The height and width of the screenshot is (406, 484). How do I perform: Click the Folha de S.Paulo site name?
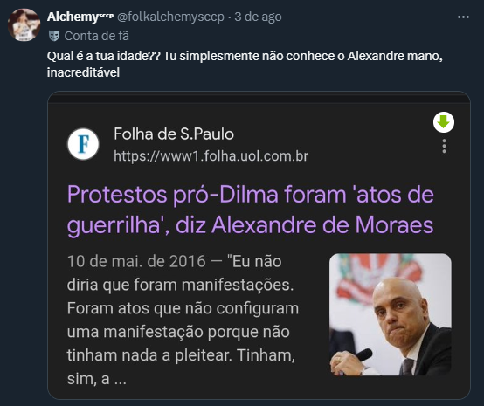coord(174,134)
